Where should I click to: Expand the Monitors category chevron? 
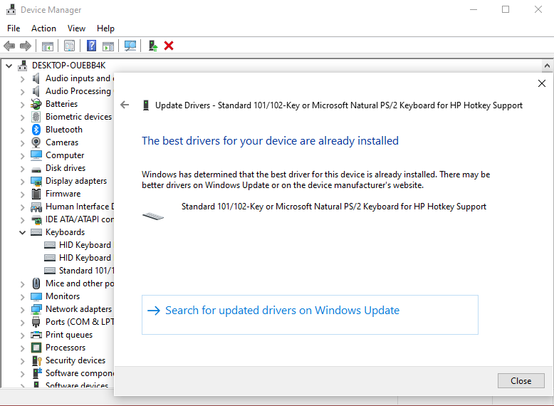click(22, 297)
